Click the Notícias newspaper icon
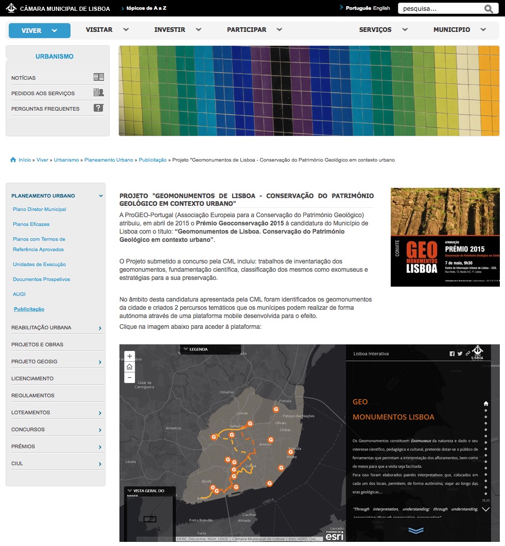The image size is (505, 546). 98,77
